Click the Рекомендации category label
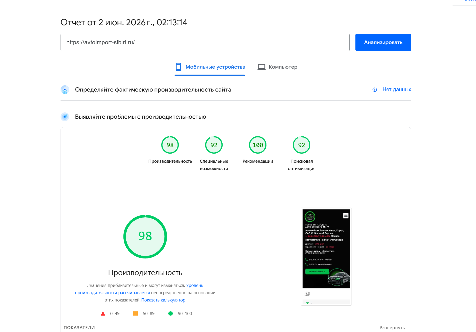 [258, 161]
